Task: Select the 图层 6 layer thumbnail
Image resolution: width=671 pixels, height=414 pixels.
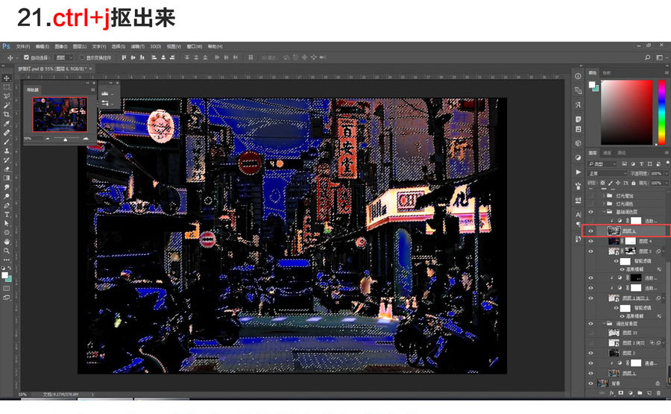Action: pos(614,230)
